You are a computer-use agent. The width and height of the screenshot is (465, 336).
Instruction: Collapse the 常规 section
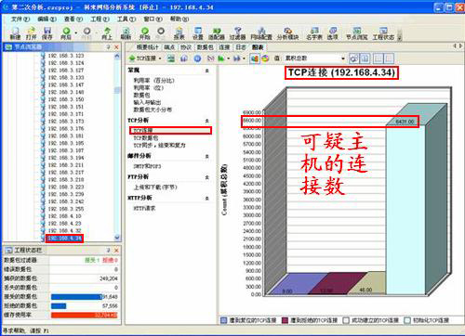point(207,71)
